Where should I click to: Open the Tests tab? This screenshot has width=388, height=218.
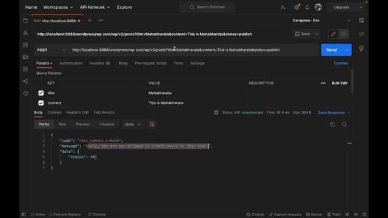(178, 63)
